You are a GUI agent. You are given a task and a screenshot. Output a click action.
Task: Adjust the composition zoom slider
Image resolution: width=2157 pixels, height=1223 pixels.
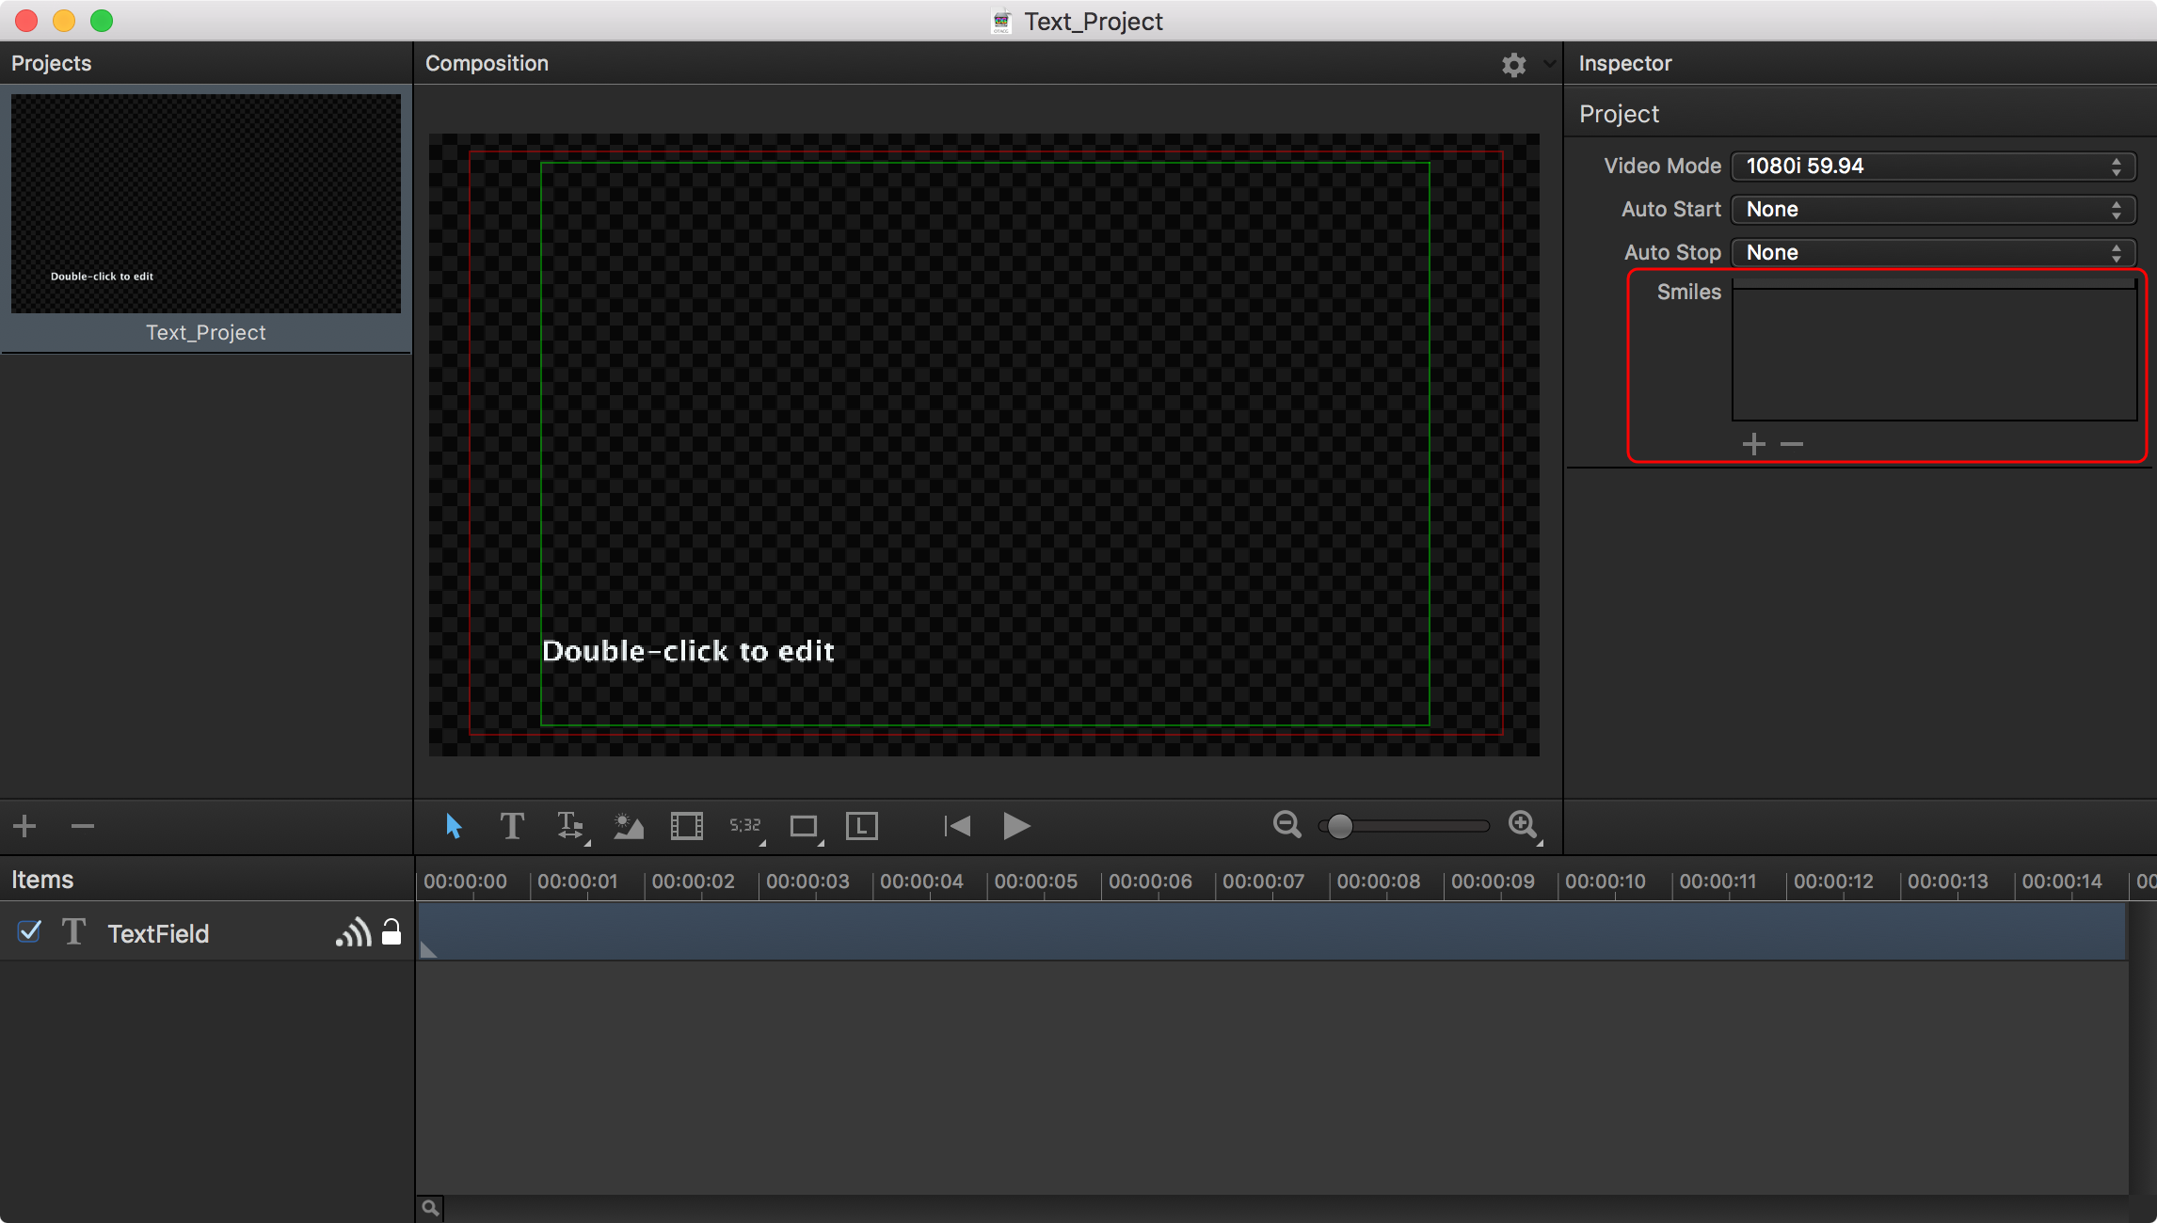[x=1404, y=826]
